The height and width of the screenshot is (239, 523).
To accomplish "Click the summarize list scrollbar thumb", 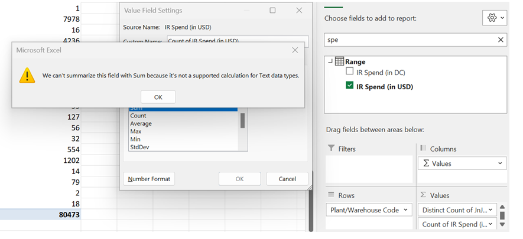I will [x=242, y=120].
